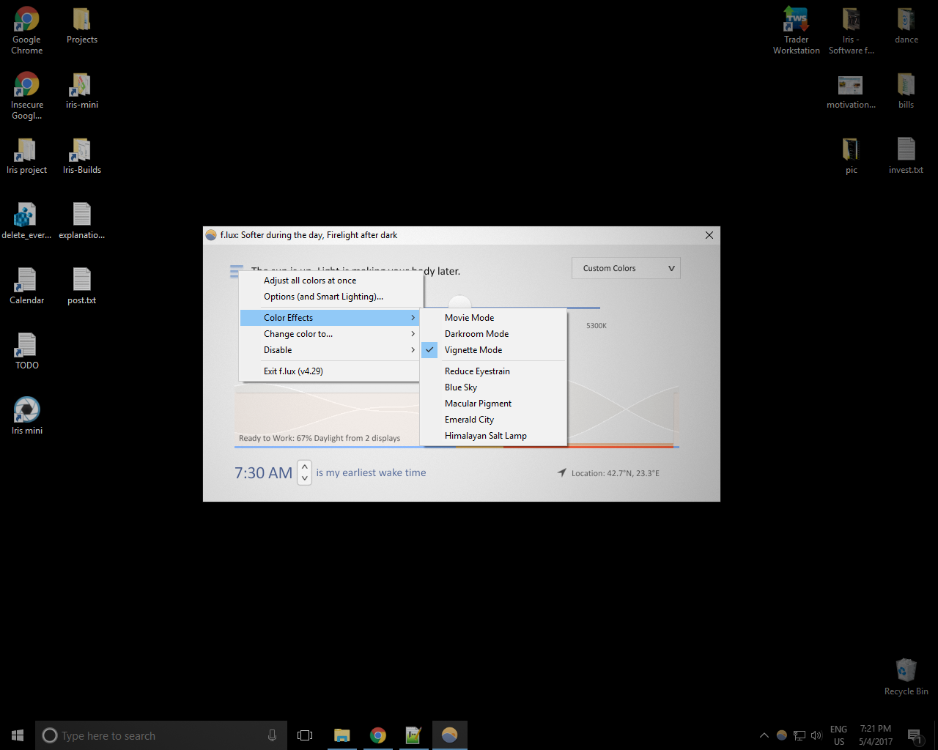Image resolution: width=938 pixels, height=750 pixels.
Task: Close the f.lux window
Action: 709,235
